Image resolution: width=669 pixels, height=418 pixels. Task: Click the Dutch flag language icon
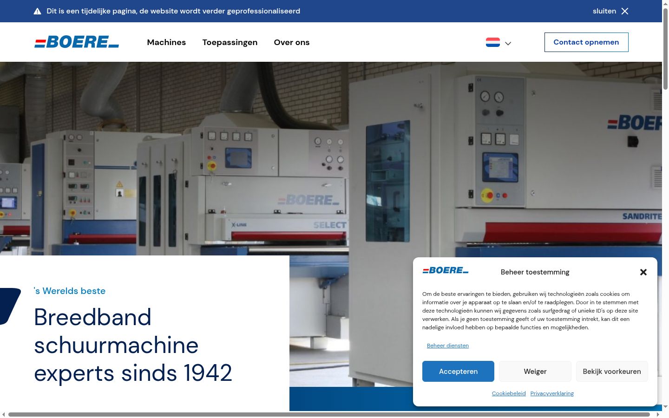[x=493, y=42]
